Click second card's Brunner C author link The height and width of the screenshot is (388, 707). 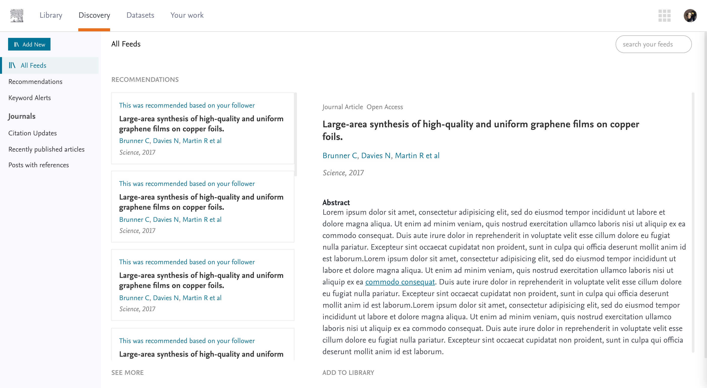coord(134,220)
